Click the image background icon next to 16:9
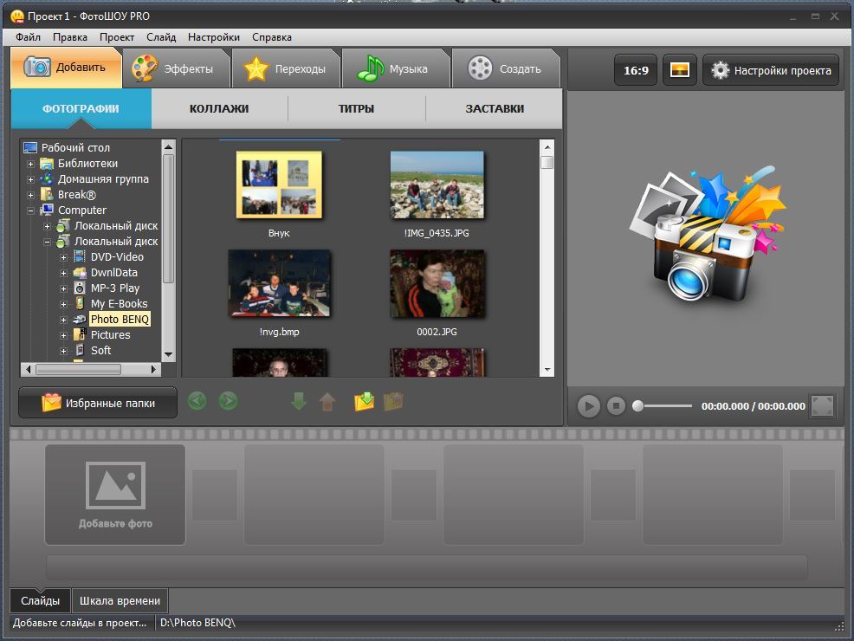Viewport: 854px width, 641px height. click(x=680, y=70)
